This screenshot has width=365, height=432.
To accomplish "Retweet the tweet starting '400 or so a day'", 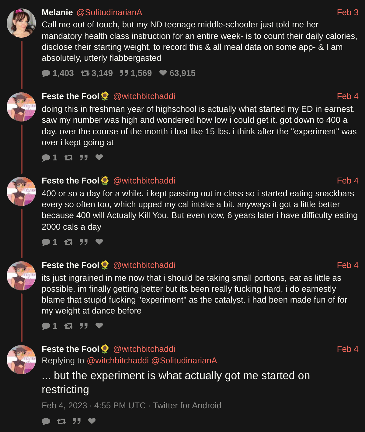I will (68, 242).
